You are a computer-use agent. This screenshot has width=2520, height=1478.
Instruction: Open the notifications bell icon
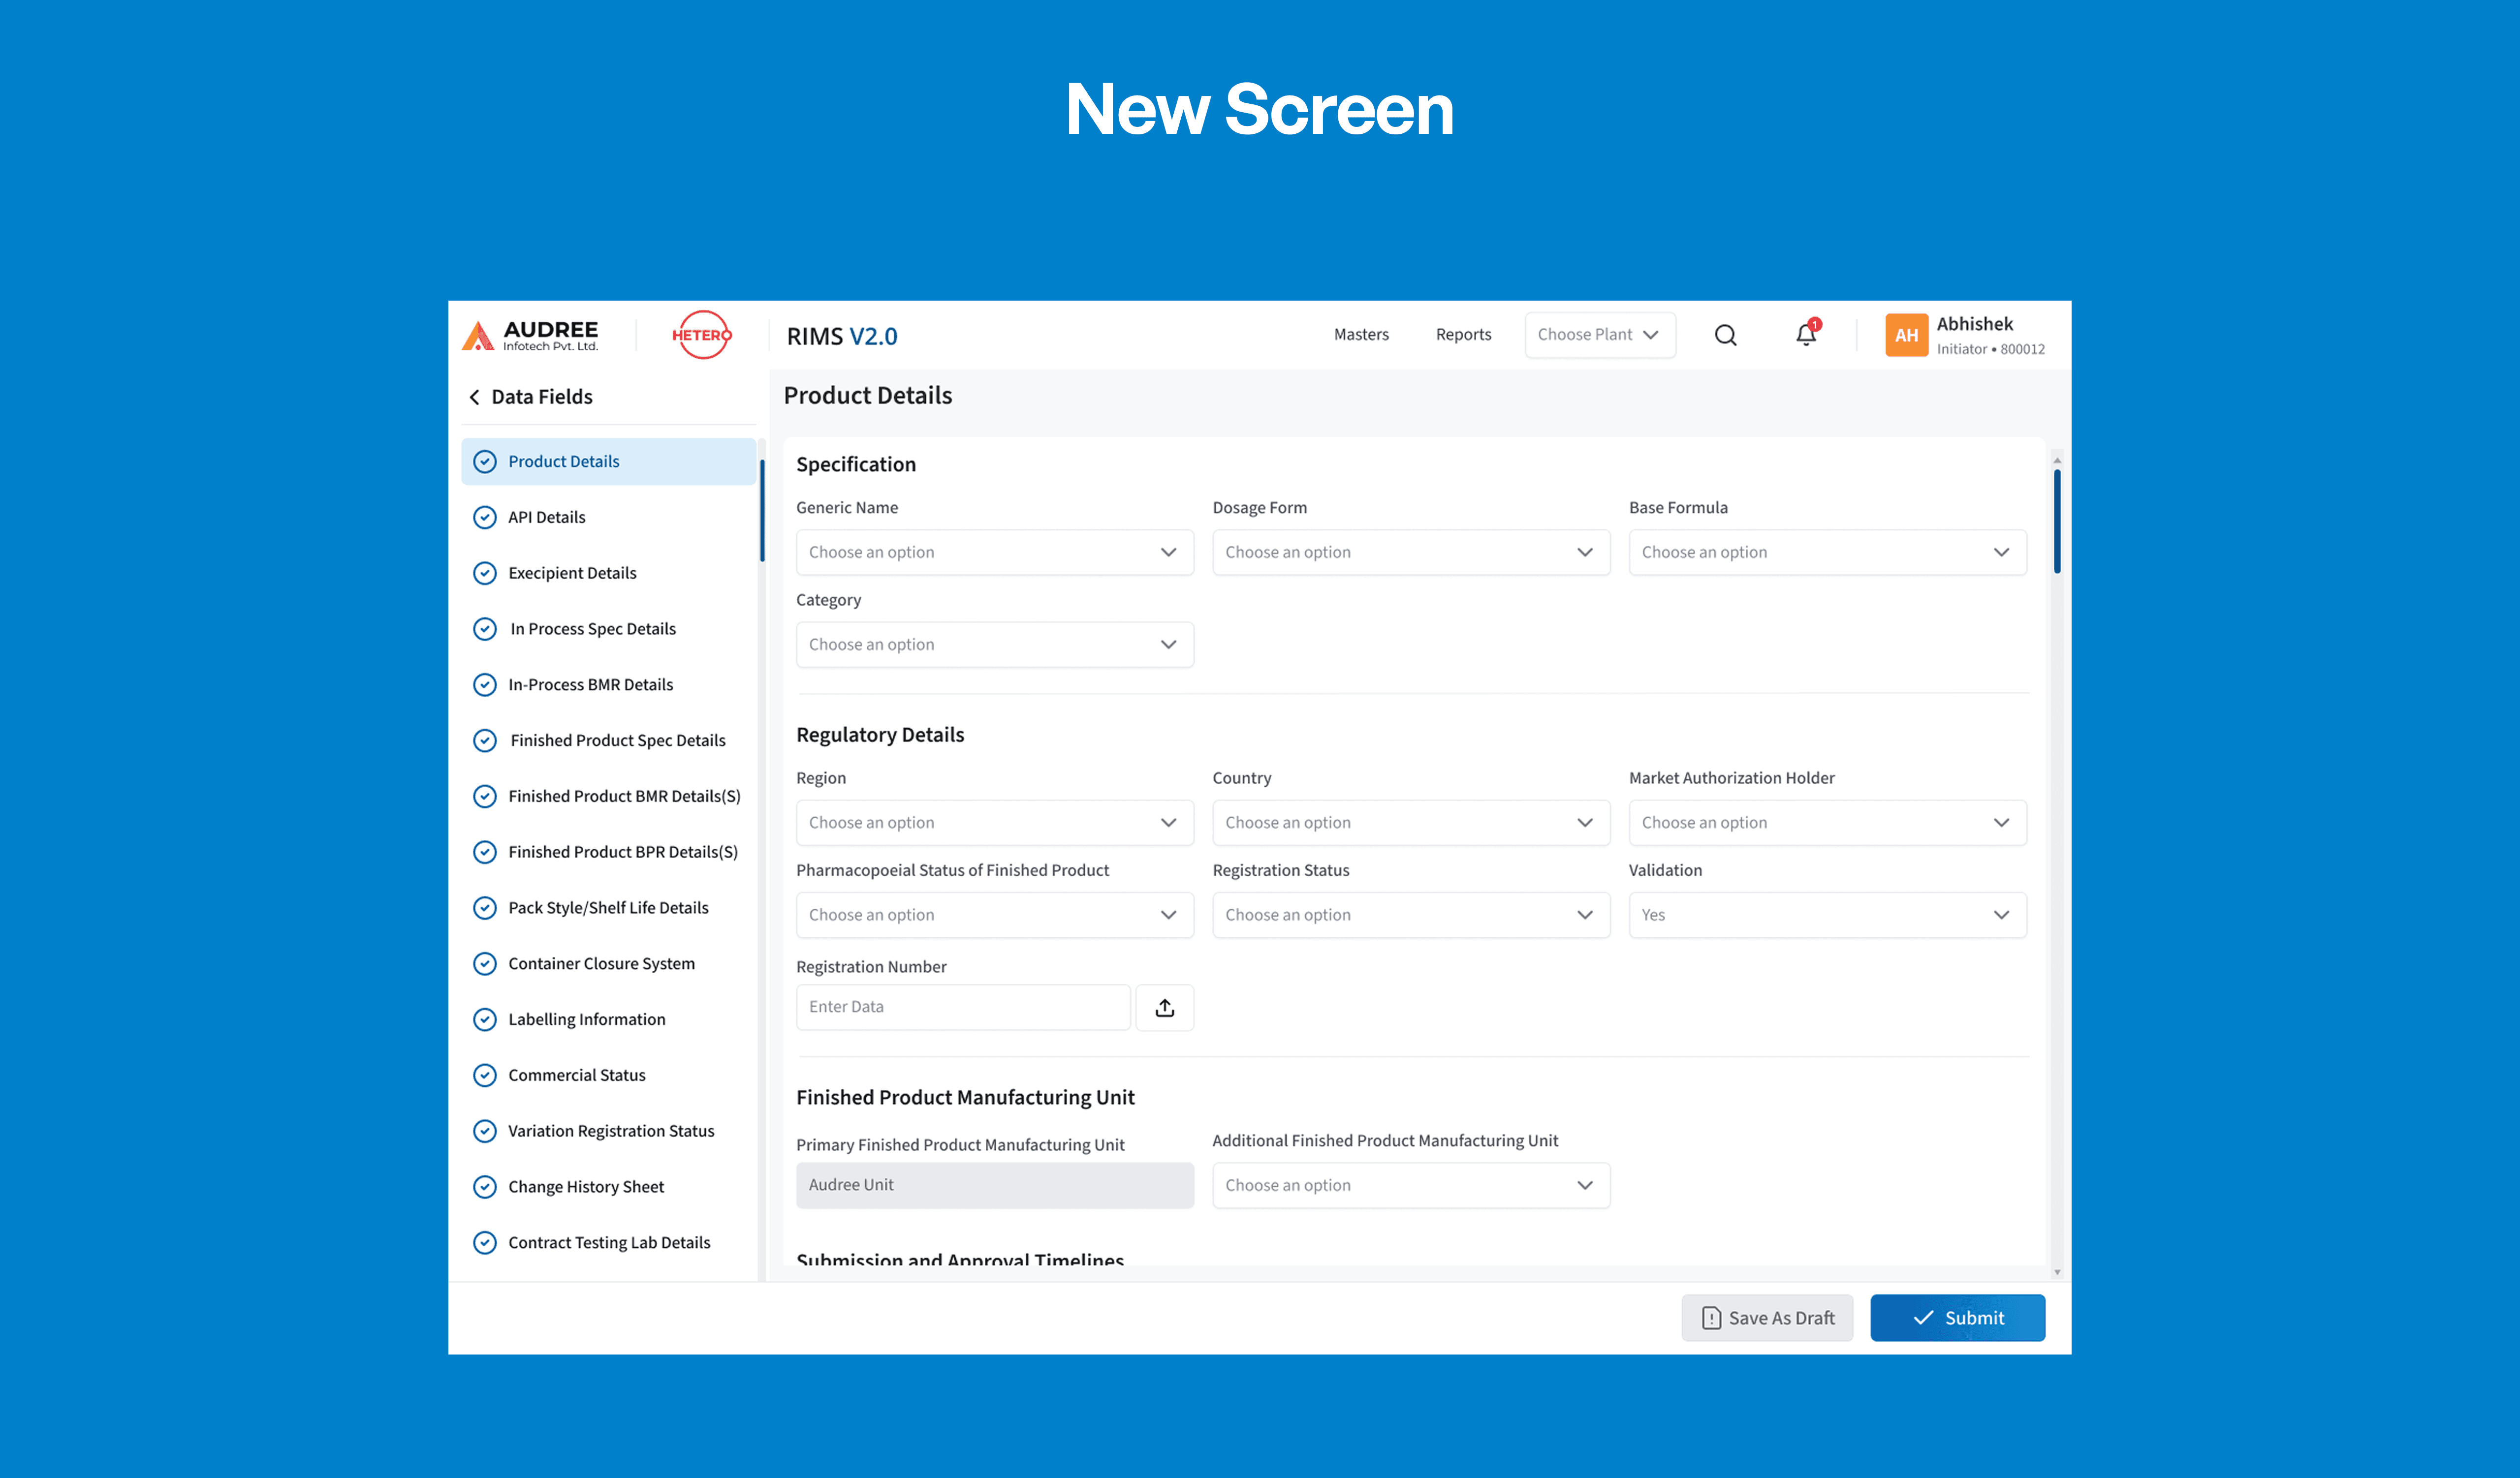(1805, 335)
